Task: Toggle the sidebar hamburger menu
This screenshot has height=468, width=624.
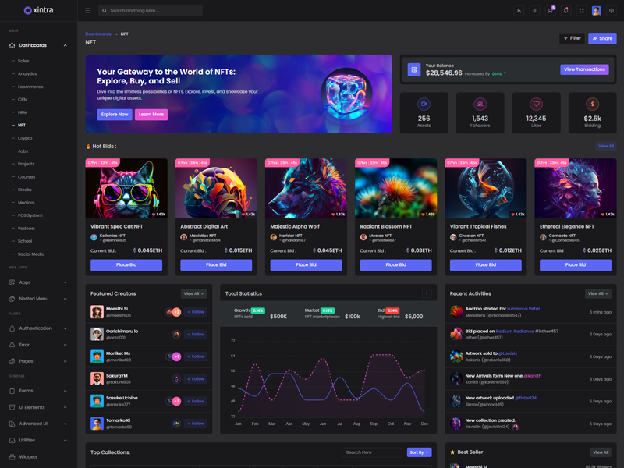Action: [x=87, y=11]
